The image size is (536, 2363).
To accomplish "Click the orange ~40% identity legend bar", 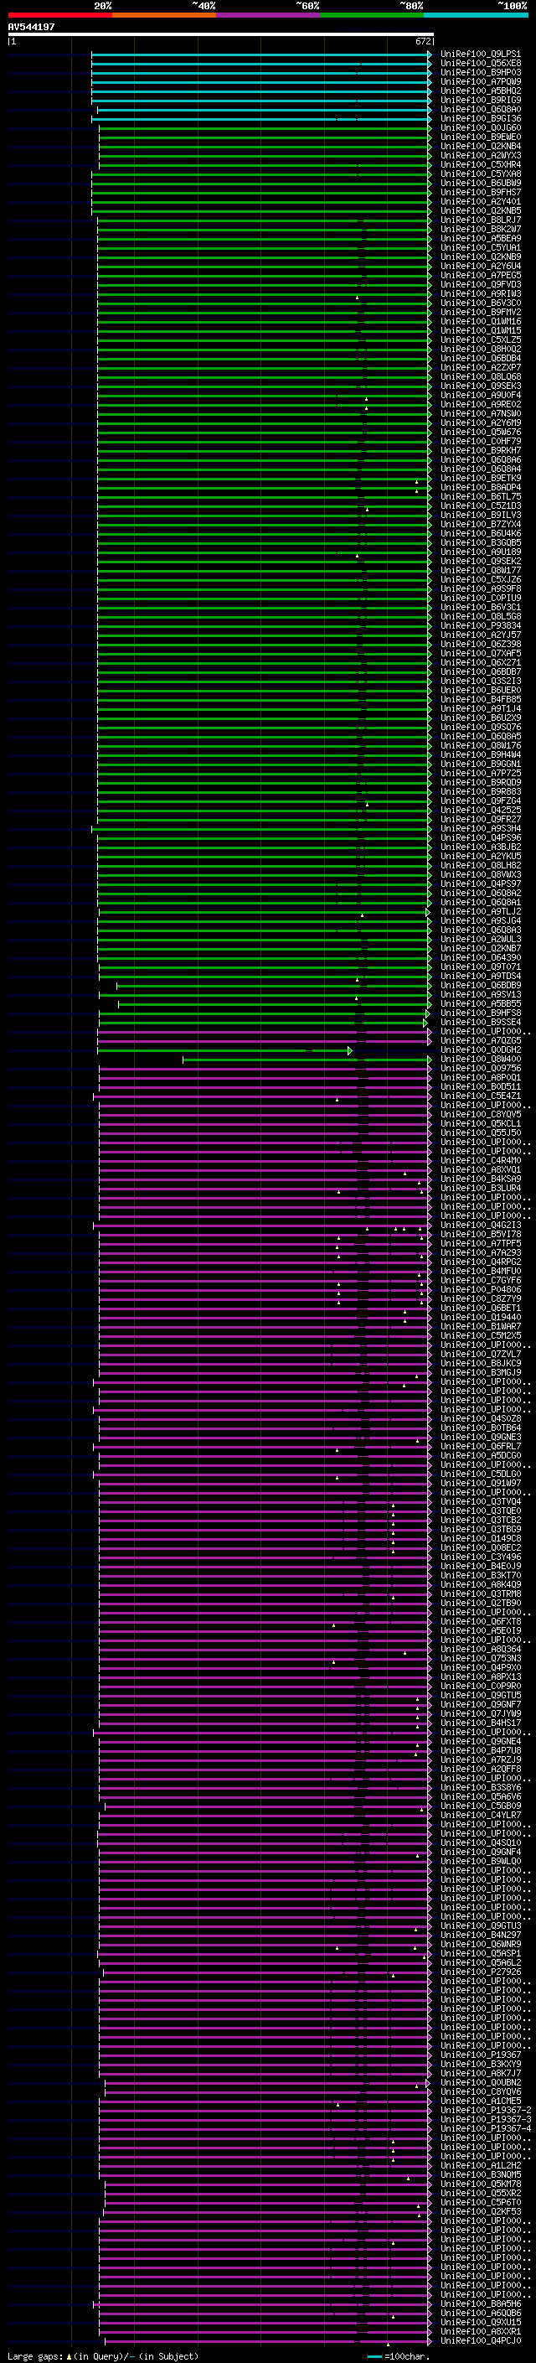I will pyautogui.click(x=164, y=15).
